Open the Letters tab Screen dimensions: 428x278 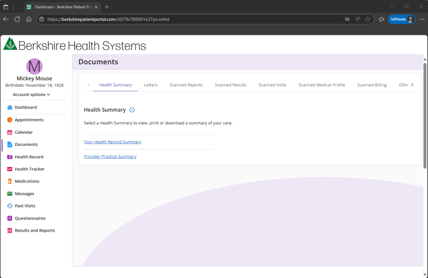click(x=150, y=85)
